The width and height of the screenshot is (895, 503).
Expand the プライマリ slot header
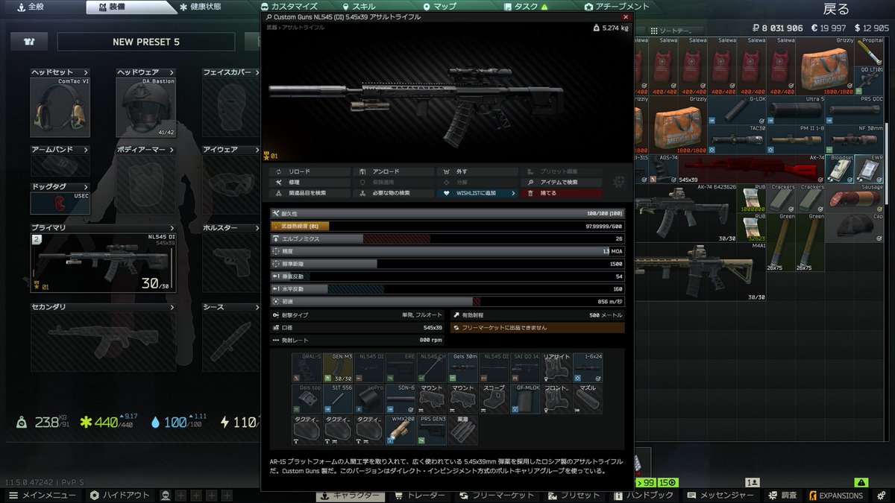[x=103, y=227]
